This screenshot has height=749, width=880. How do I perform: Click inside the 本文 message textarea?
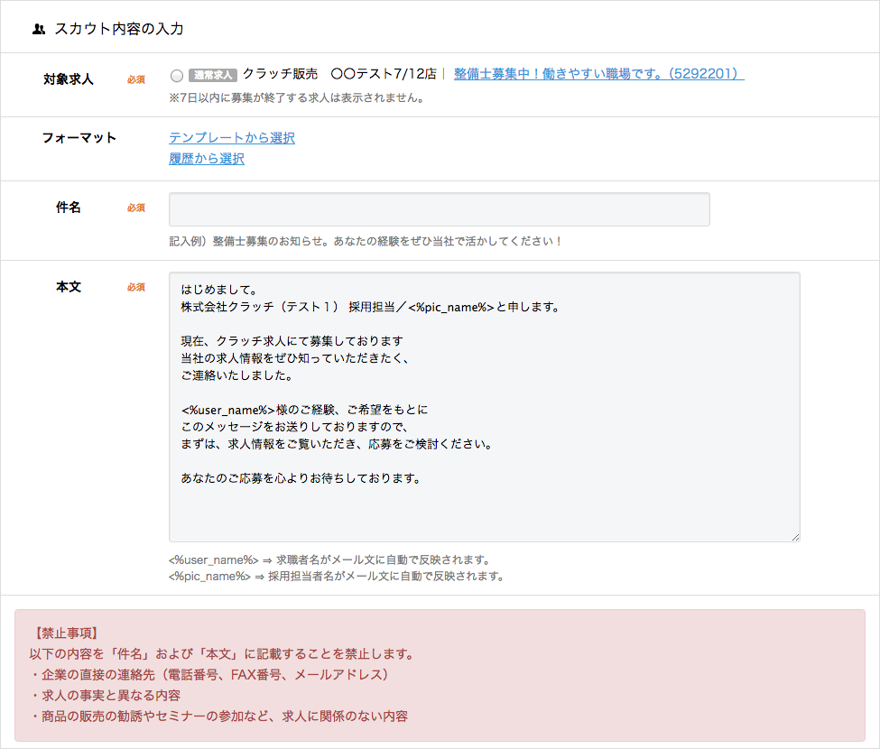tap(484, 406)
